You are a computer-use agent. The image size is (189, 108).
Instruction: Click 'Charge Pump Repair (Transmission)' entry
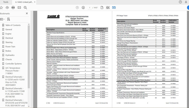pos(128,43)
